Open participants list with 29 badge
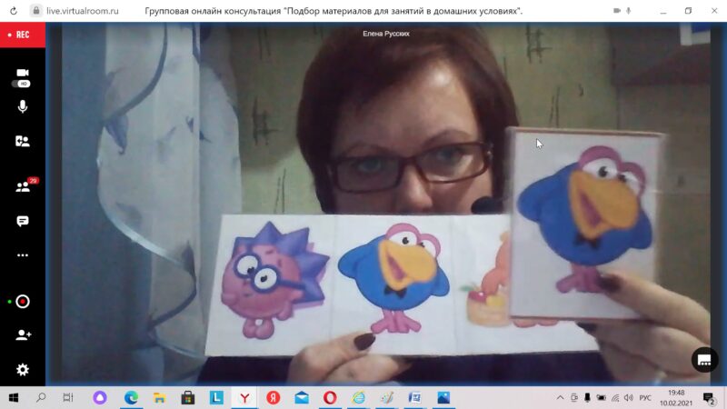 (24, 186)
